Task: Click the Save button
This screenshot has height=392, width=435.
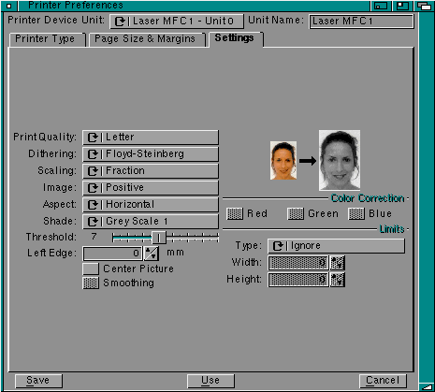Action: [38, 381]
